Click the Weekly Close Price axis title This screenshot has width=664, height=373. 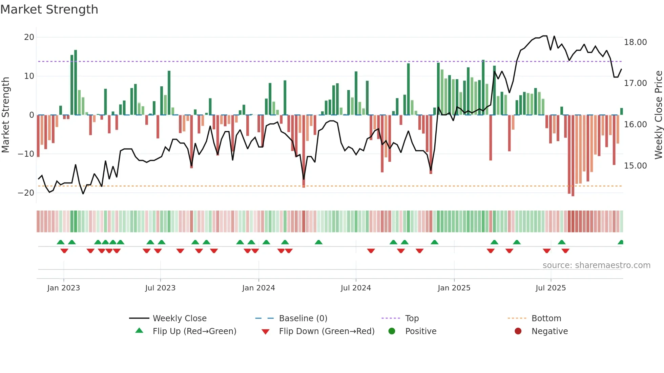coord(658,115)
